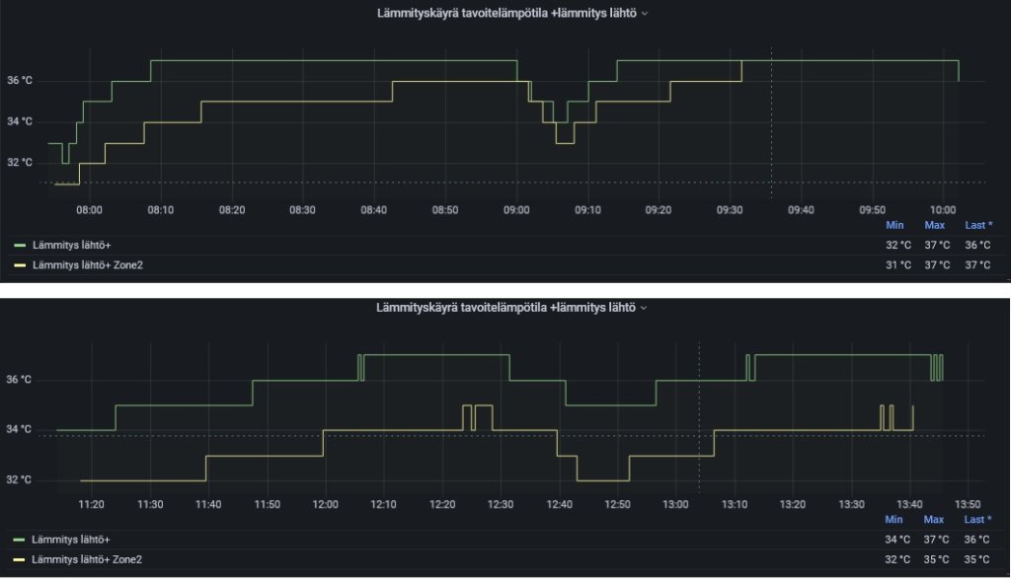The width and height of the screenshot is (1011, 585).
Task: Click the yellow swatch in the bottom legend
Action: tap(20, 560)
